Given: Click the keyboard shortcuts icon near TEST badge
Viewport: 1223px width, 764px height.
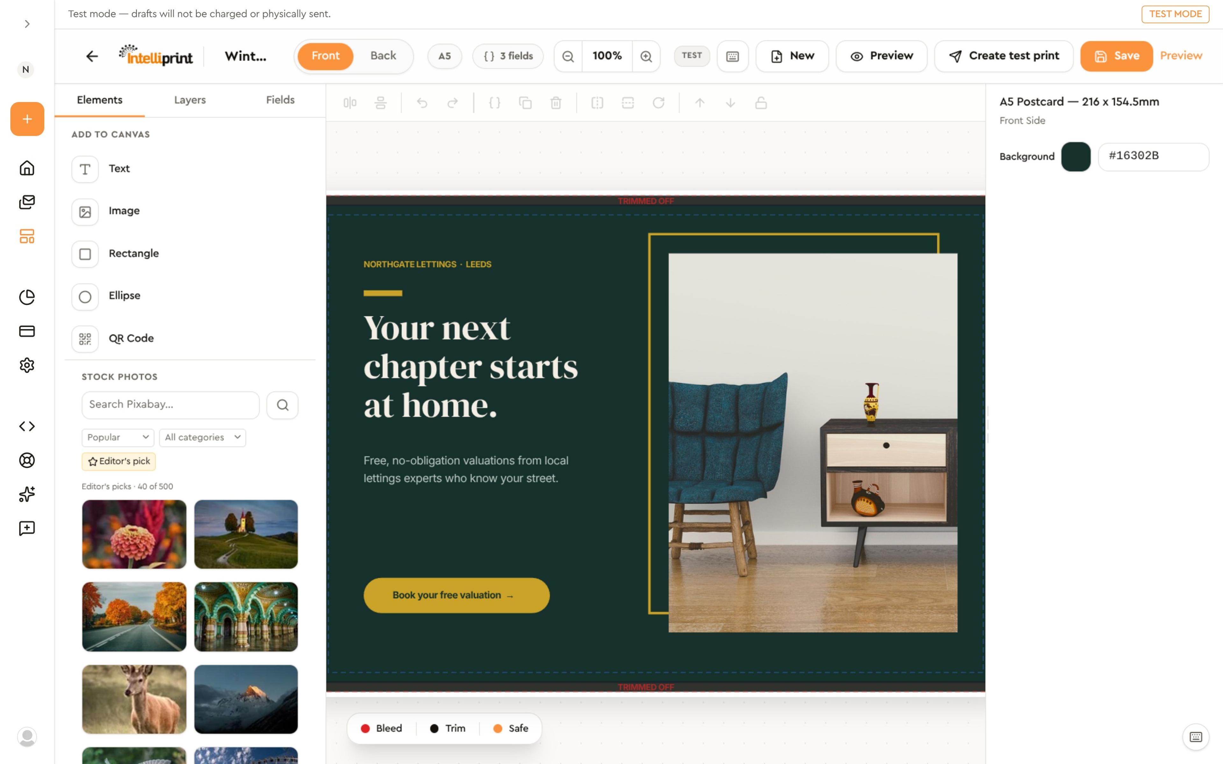Looking at the screenshot, I should pyautogui.click(x=732, y=56).
